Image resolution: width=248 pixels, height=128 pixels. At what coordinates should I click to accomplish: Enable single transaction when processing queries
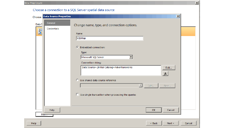(x=77, y=94)
